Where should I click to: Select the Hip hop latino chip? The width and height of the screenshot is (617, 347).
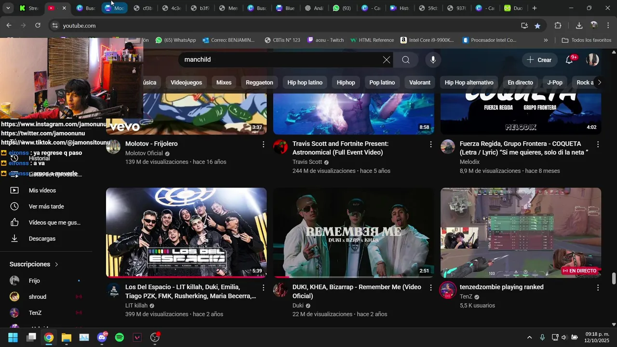click(x=305, y=82)
